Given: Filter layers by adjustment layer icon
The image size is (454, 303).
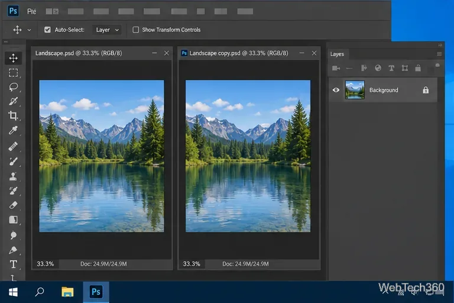Looking at the screenshot, I should [378, 68].
